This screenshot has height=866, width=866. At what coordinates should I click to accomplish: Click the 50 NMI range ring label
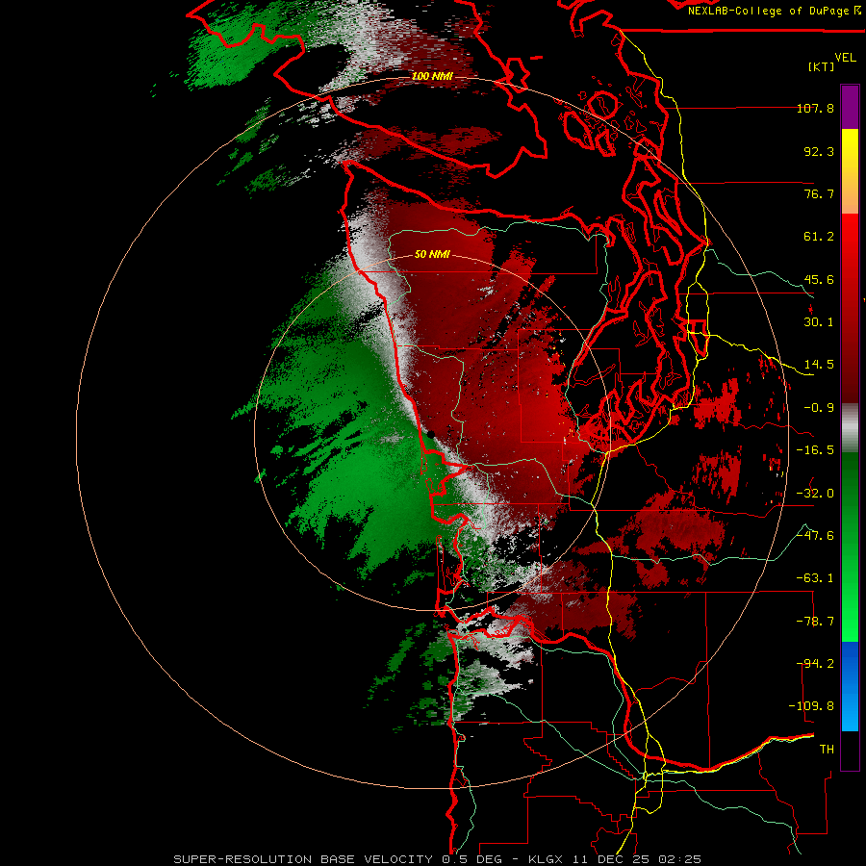432,254
